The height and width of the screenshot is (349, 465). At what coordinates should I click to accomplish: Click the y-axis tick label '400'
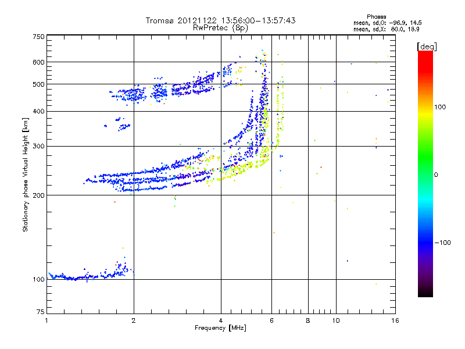point(38,111)
